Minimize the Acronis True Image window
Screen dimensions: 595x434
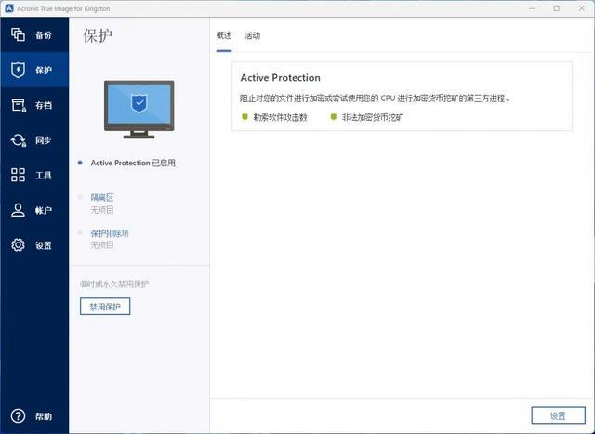(x=532, y=8)
